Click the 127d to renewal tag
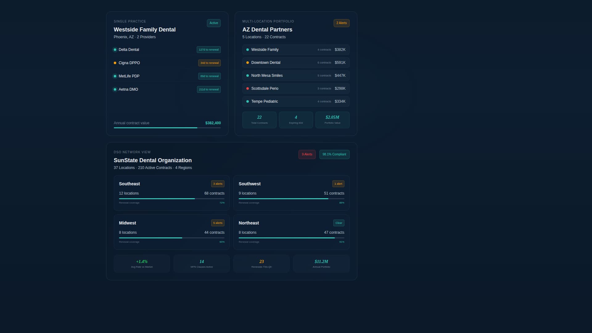This screenshot has height=333, width=592. (209, 50)
